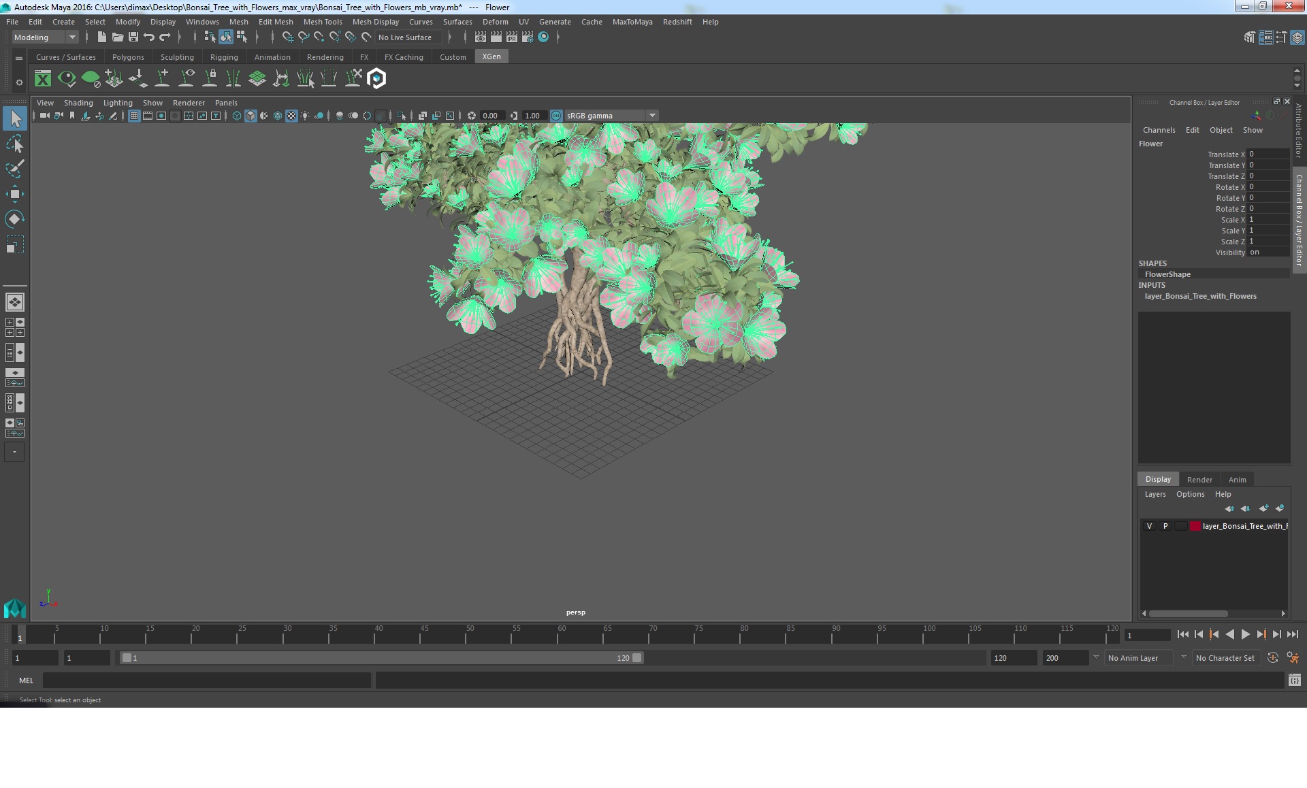The width and height of the screenshot is (1307, 788).
Task: Toggle the P playback box of bonsai layer
Action: click(1165, 526)
